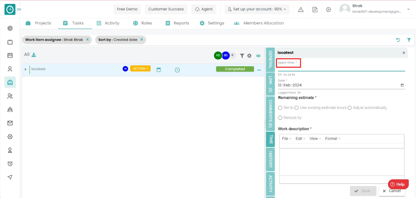The width and height of the screenshot is (416, 198).
Task: Select the 'Set to' radio option
Action: 280,108
